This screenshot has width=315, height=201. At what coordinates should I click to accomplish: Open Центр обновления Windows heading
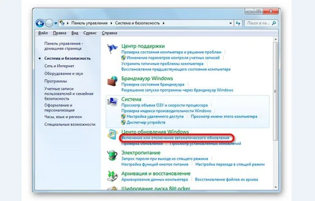pos(155,132)
